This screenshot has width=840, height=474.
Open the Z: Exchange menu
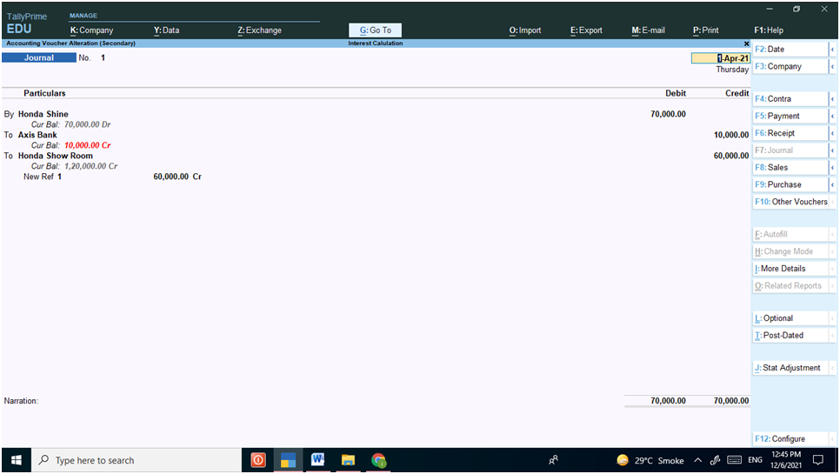259,30
